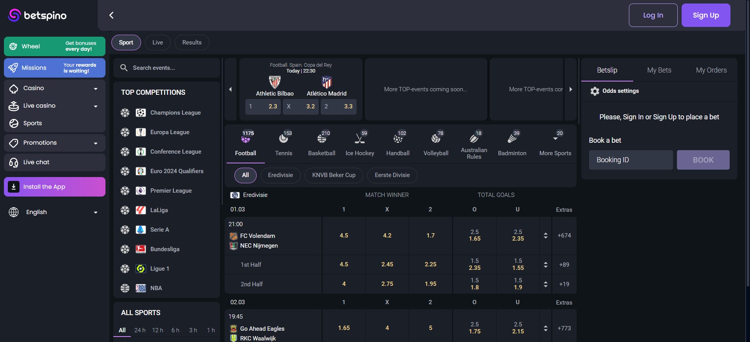Click the betspino logo
750x342 pixels.
click(x=37, y=15)
